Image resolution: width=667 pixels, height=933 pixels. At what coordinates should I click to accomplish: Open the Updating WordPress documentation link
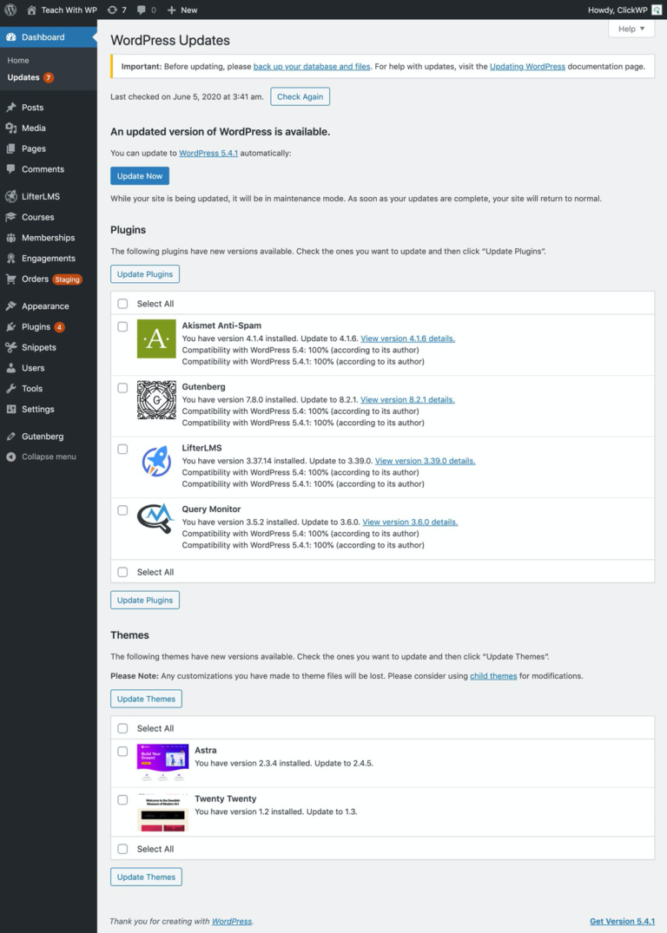pyautogui.click(x=528, y=67)
